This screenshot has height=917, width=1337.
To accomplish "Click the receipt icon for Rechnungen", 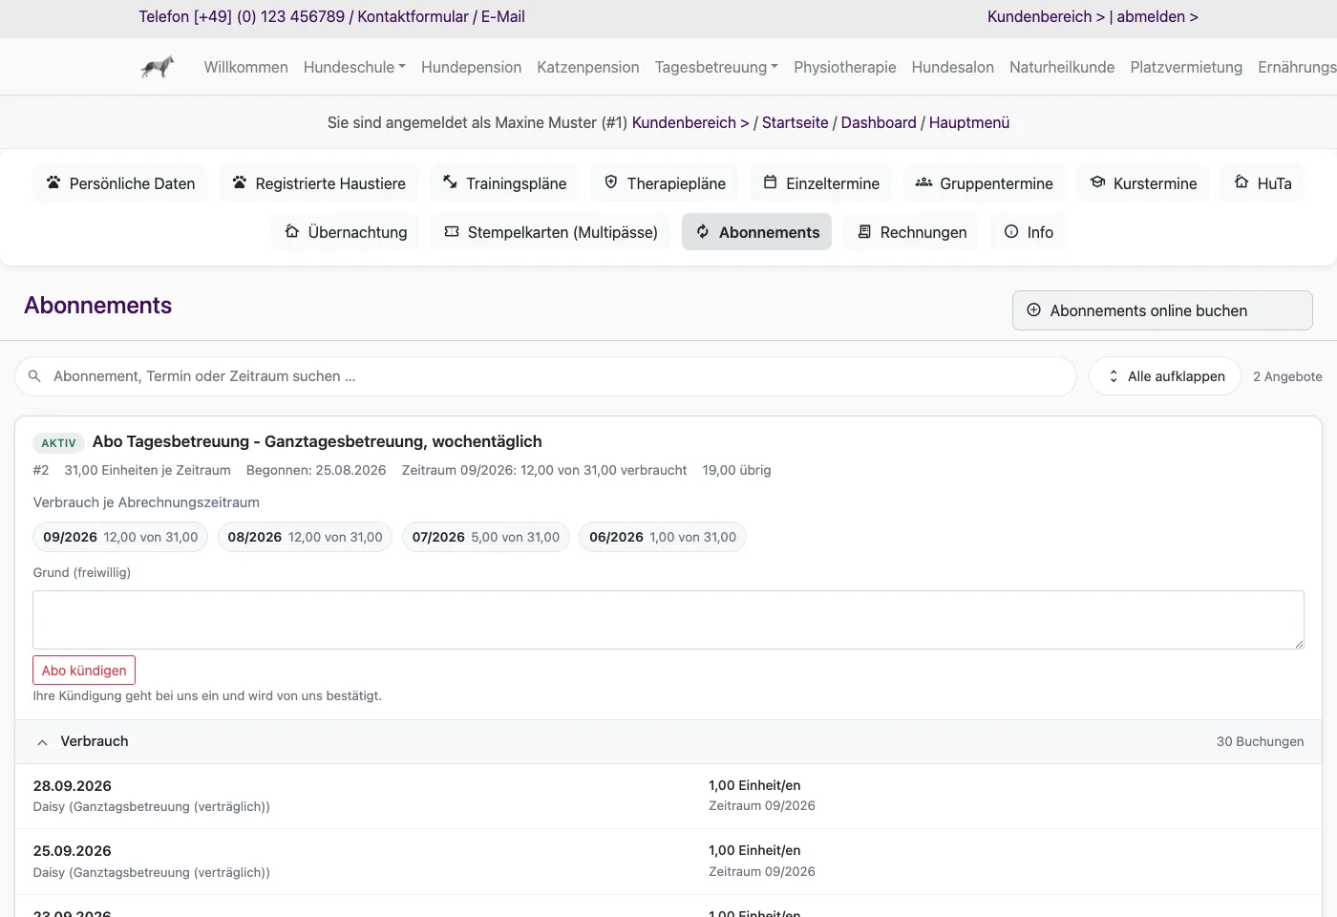I will (864, 231).
